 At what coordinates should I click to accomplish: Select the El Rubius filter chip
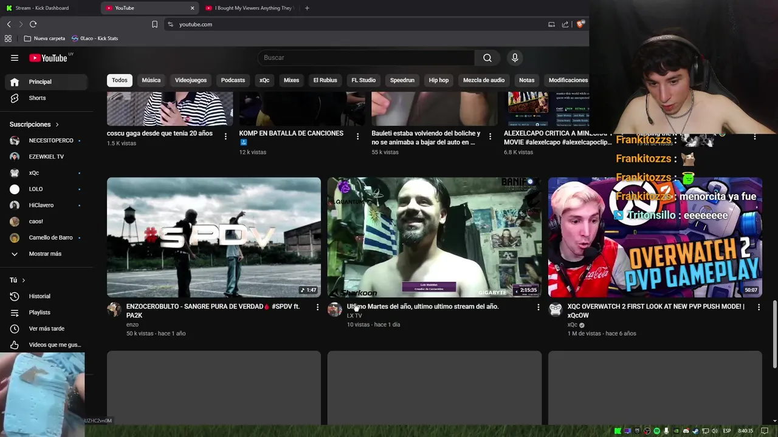click(325, 80)
